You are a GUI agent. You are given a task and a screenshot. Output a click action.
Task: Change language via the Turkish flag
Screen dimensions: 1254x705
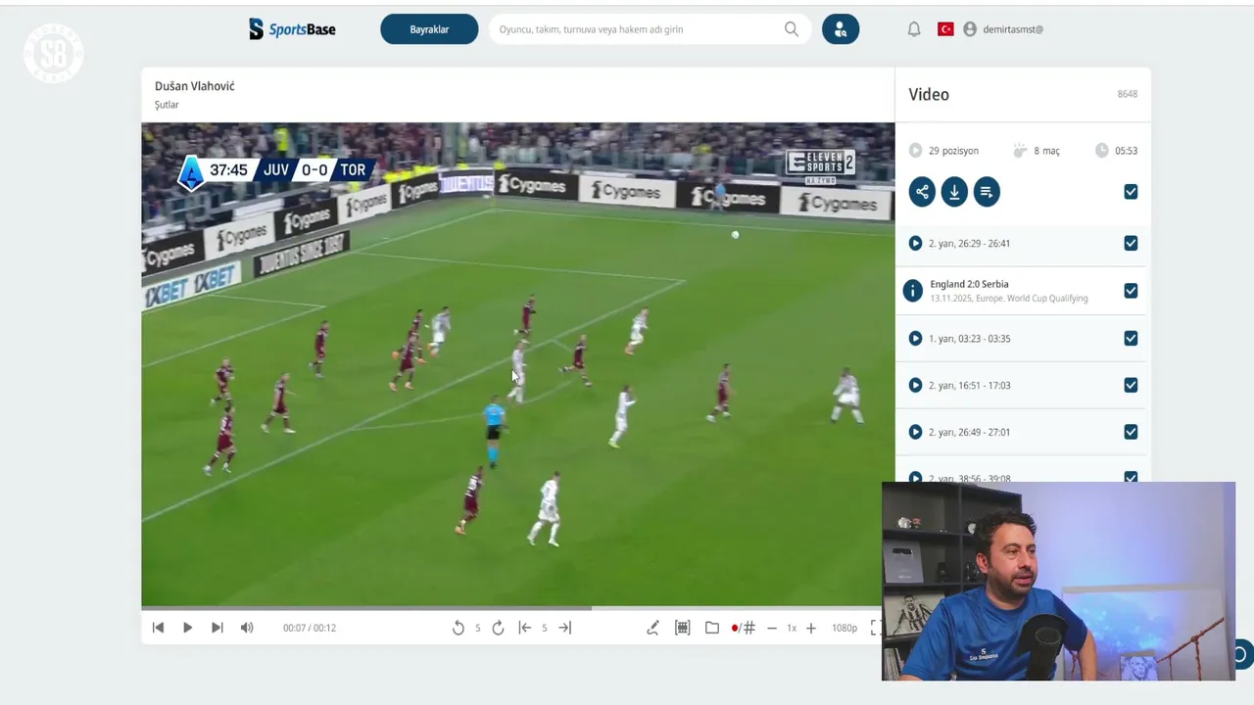(x=945, y=29)
